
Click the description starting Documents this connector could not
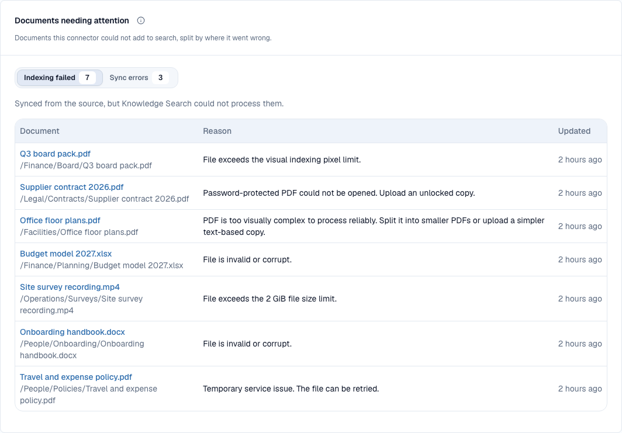tap(143, 38)
